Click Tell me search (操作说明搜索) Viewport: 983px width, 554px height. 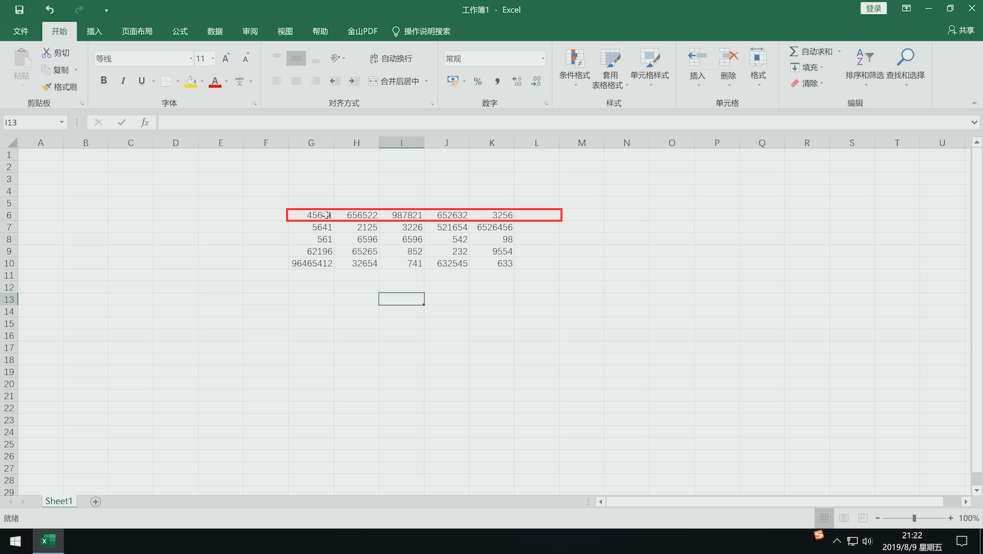click(421, 31)
